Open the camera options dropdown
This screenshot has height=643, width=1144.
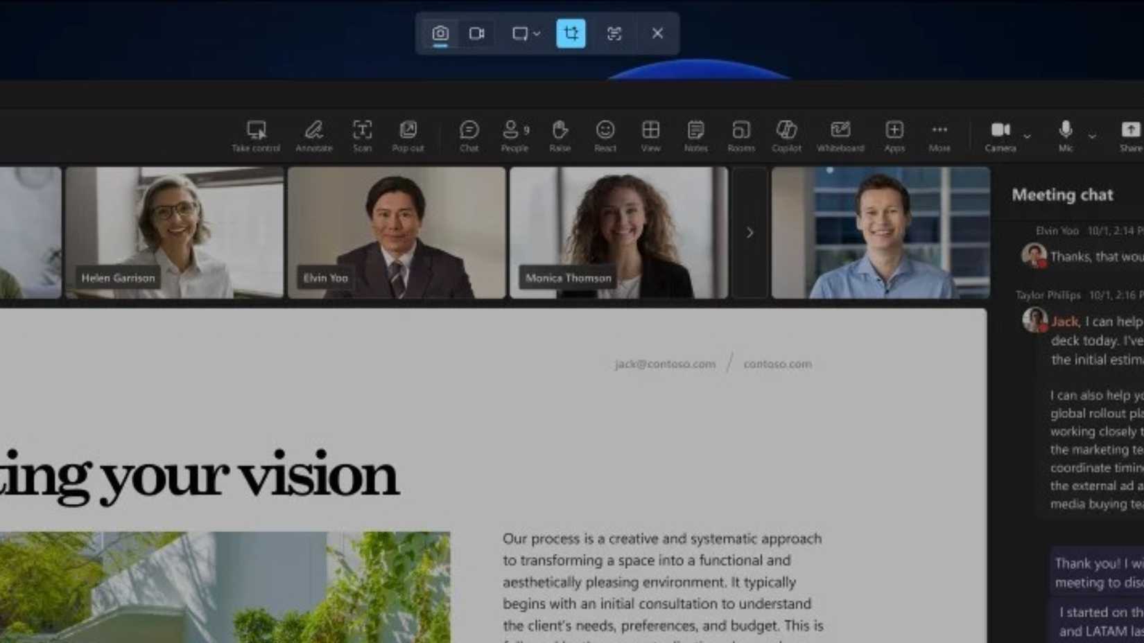(x=1025, y=137)
